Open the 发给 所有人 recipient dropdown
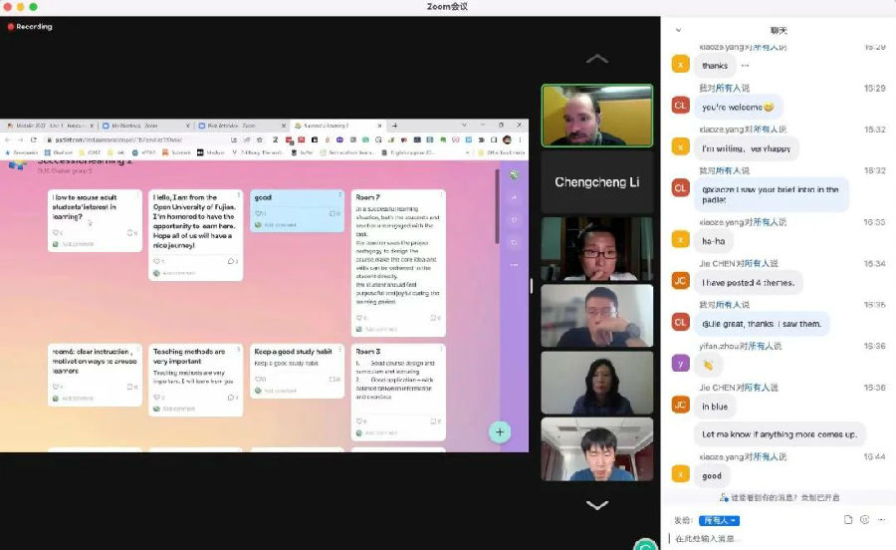The image size is (896, 550). 719,520
